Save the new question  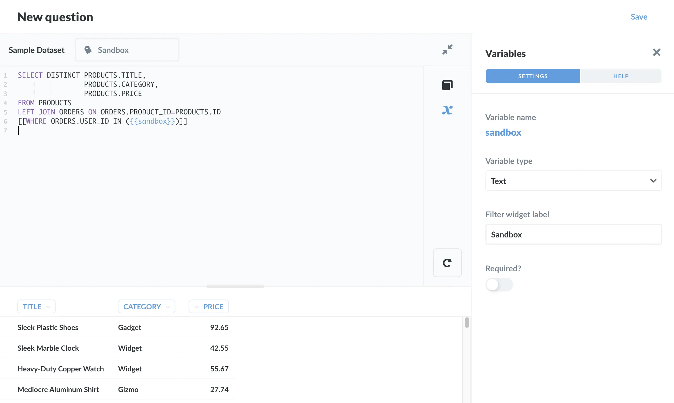(639, 17)
